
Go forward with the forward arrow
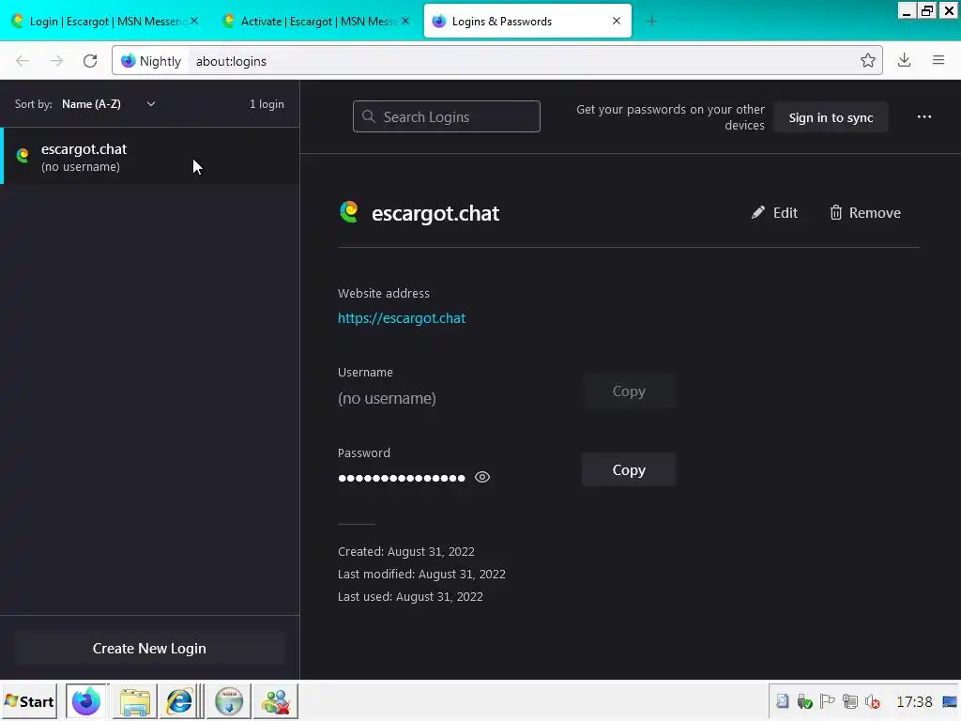[56, 61]
